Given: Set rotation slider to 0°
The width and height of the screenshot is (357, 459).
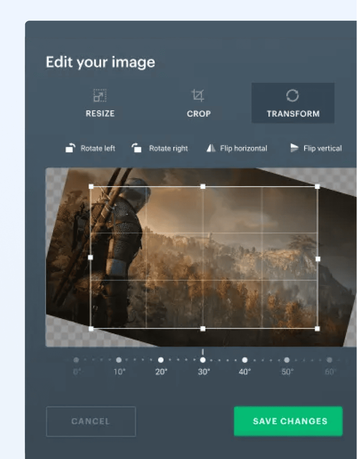Looking at the screenshot, I should tap(76, 360).
